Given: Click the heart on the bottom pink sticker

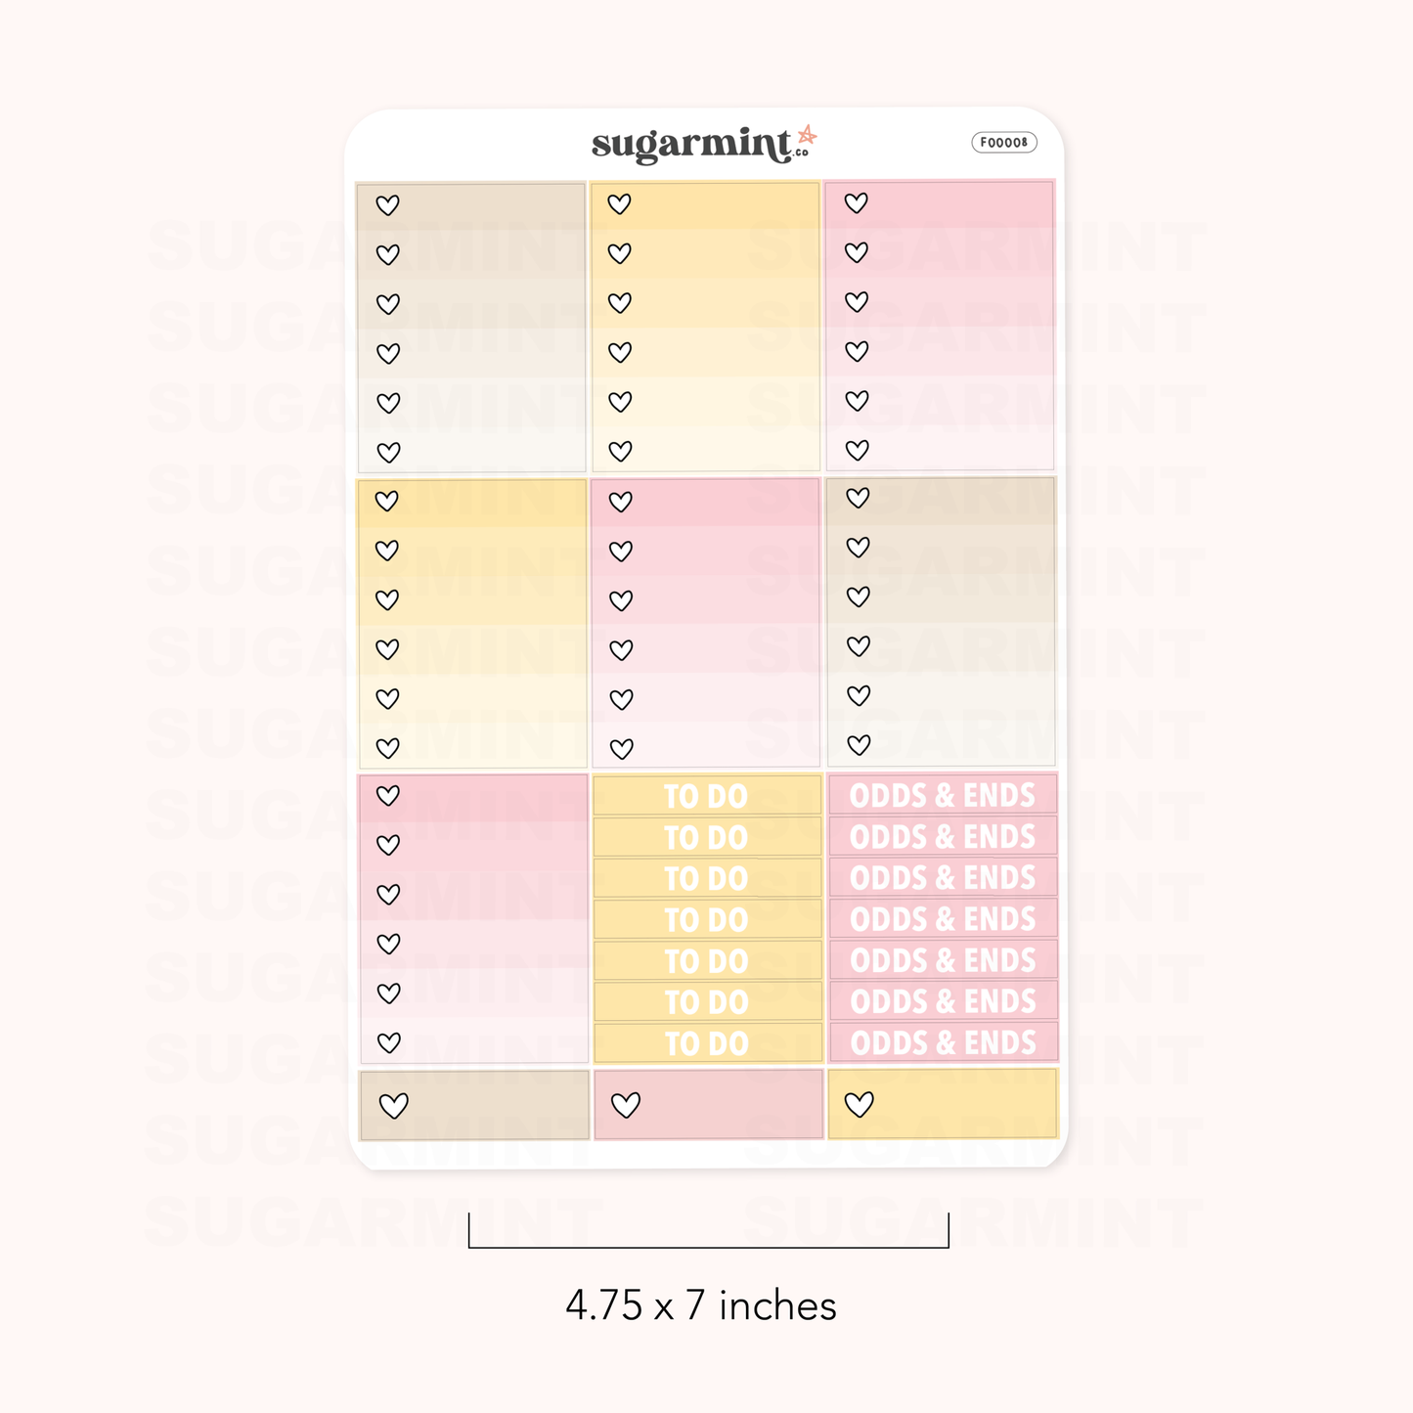Looking at the screenshot, I should pos(626,1105).
